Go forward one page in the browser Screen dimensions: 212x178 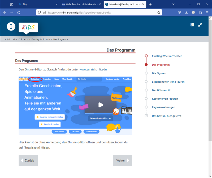(12, 12)
